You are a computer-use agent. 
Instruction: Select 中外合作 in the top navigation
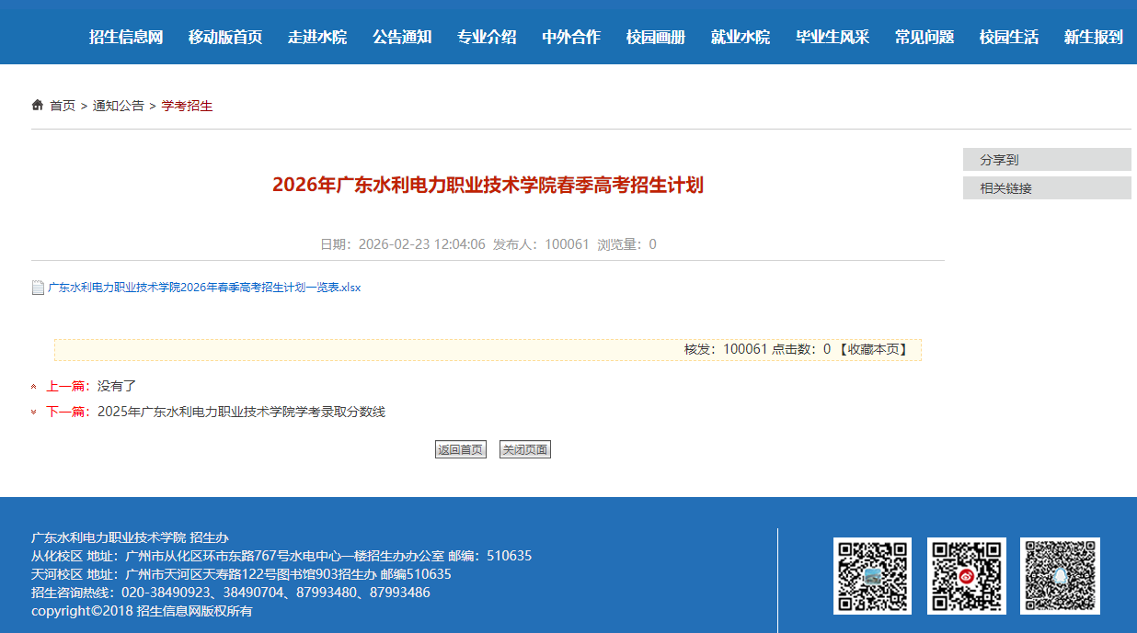coord(569,37)
